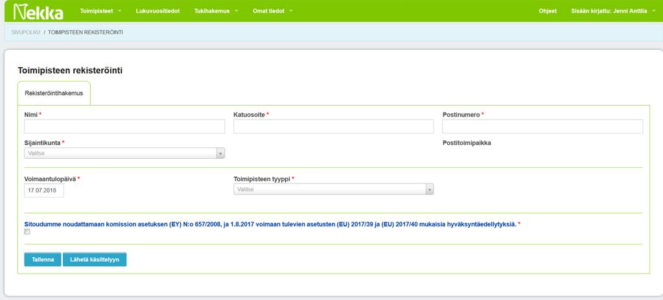
Task: Click the Lähetä käsittelyyn button
Action: point(95,259)
